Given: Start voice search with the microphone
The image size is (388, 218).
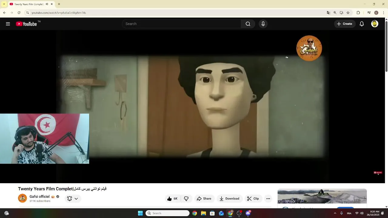Looking at the screenshot, I should [263, 24].
